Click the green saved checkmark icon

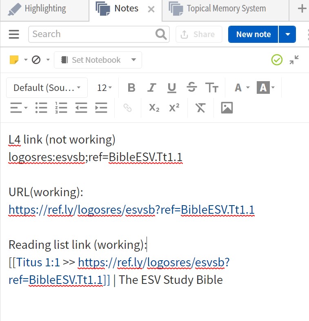click(277, 60)
